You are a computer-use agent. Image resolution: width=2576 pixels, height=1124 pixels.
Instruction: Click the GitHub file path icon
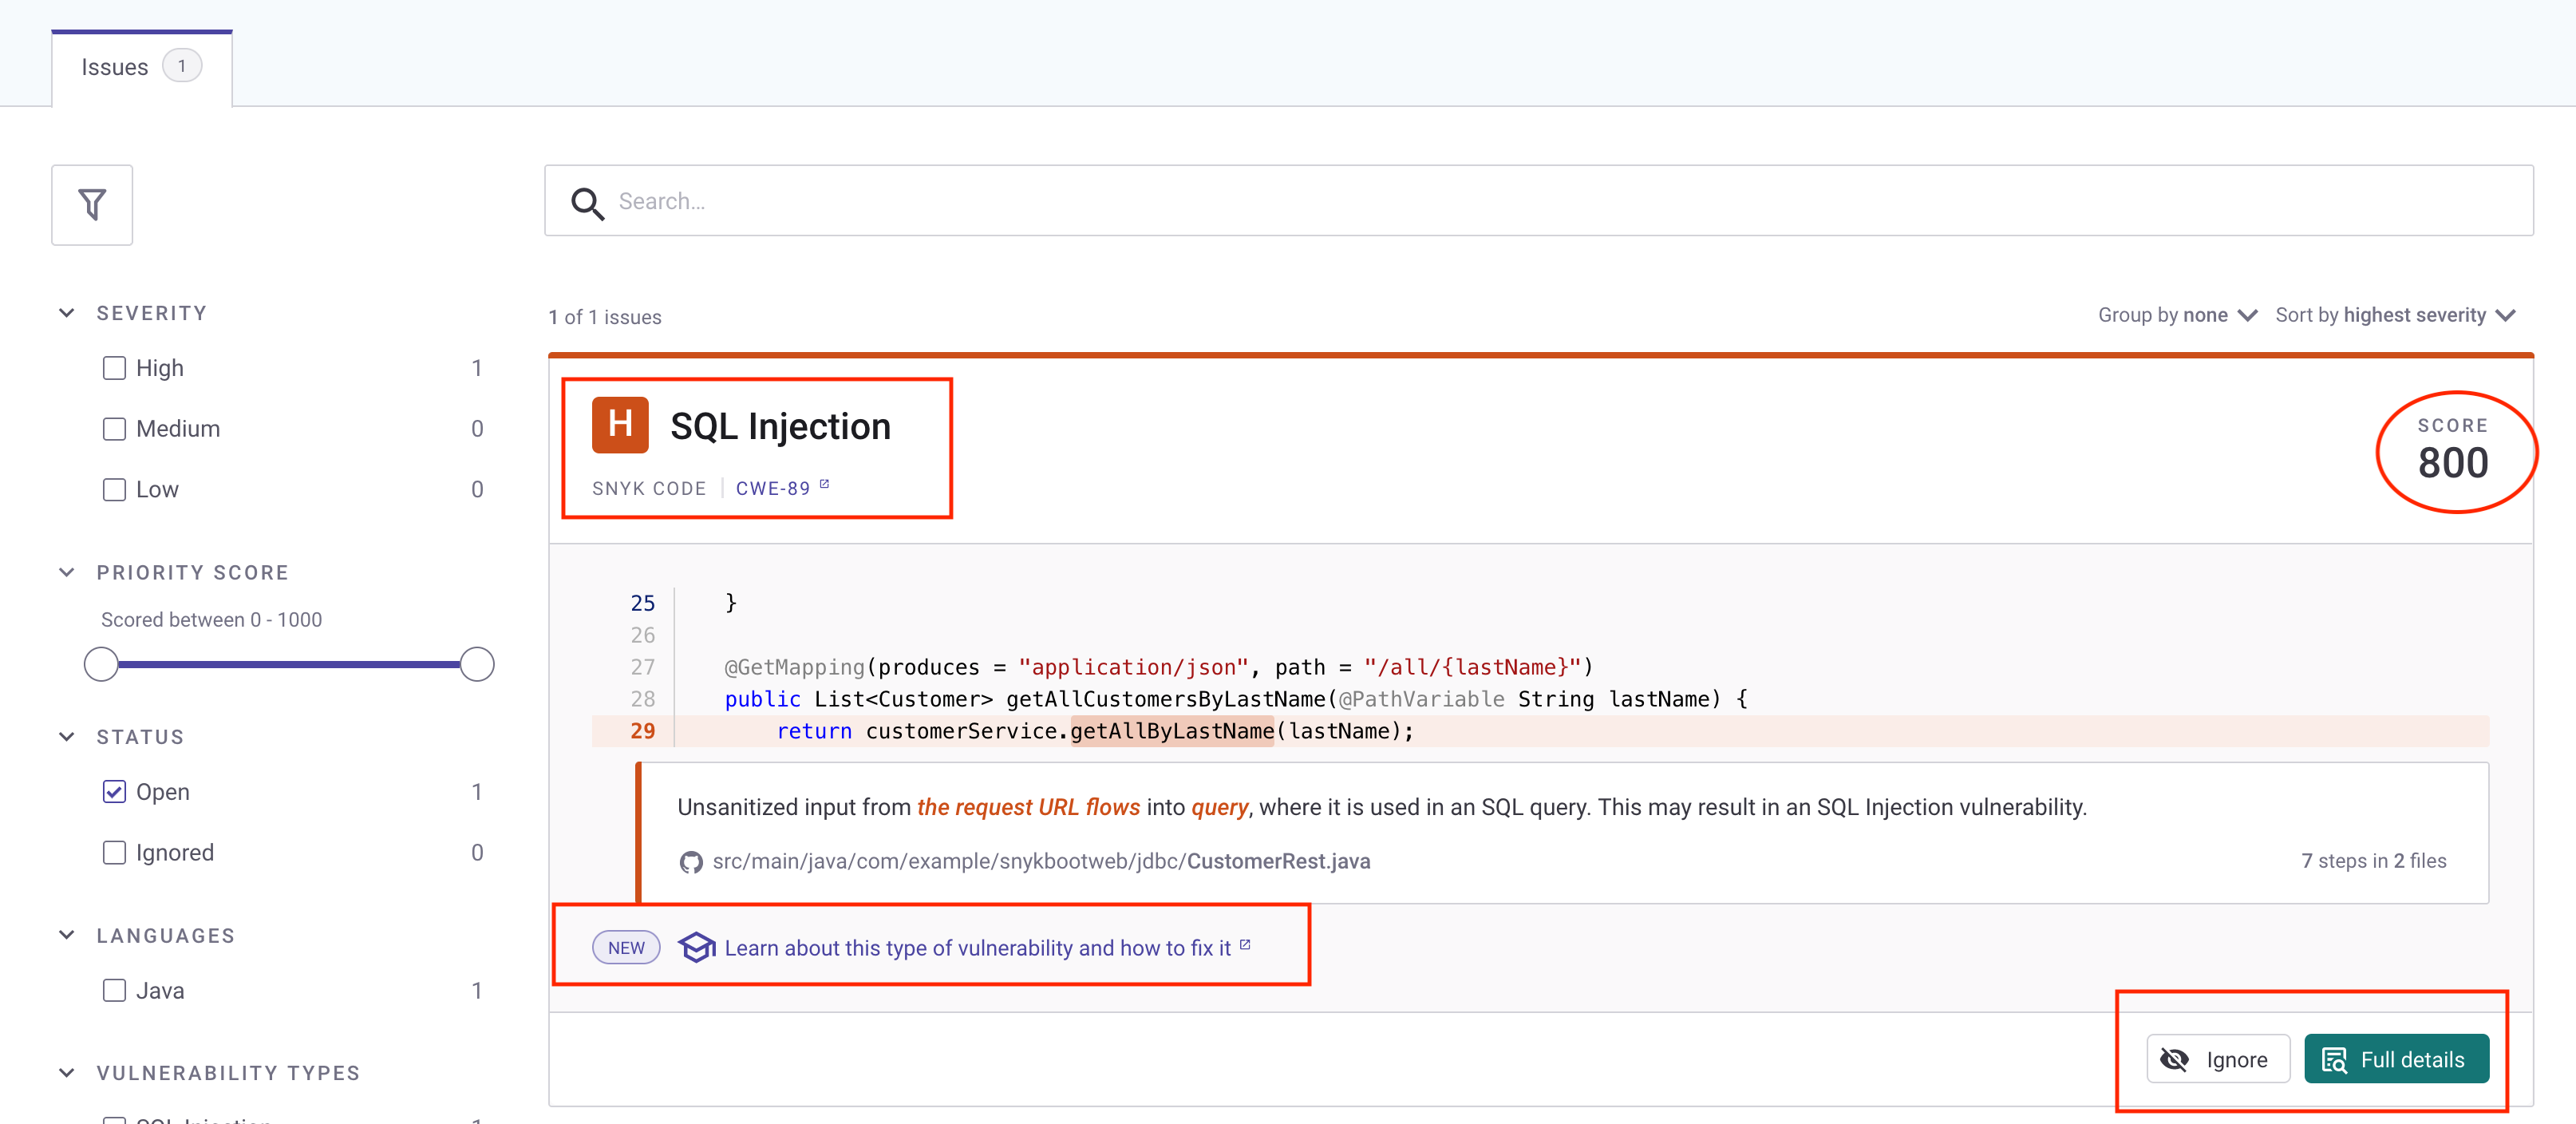(x=693, y=861)
